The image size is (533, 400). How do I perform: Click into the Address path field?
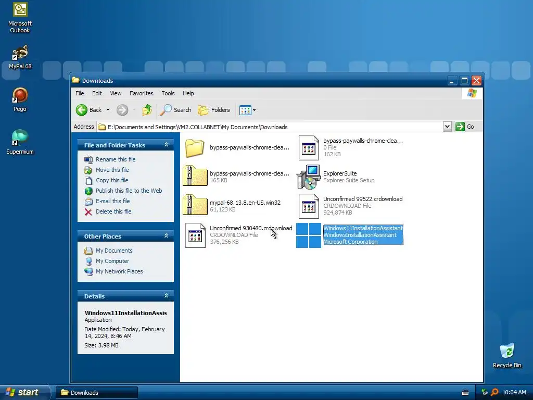click(x=270, y=127)
